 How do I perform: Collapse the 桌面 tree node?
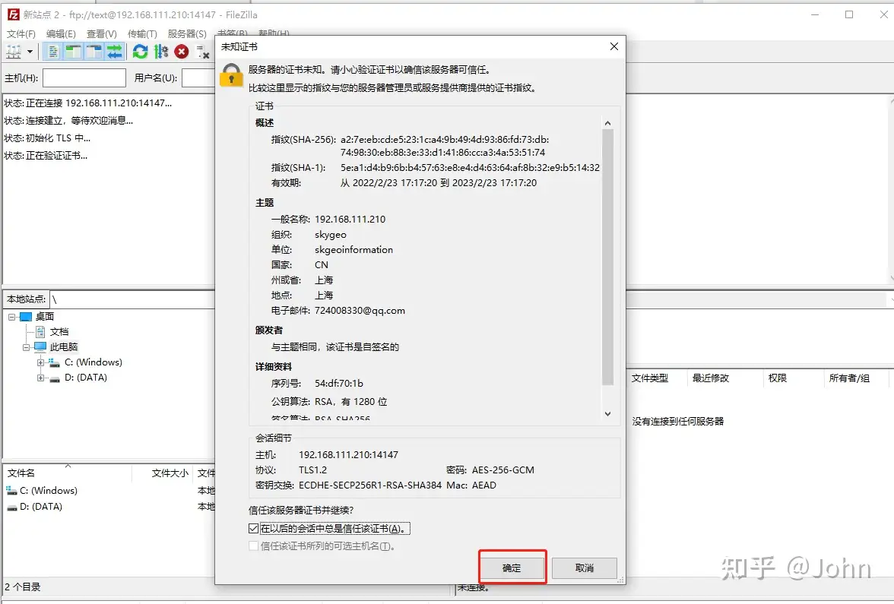(x=12, y=317)
